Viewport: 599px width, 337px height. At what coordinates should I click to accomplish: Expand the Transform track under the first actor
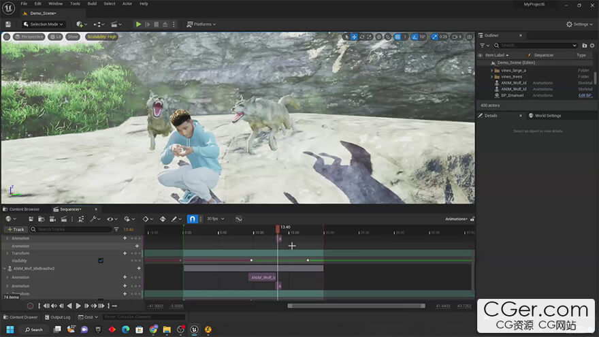(7, 253)
